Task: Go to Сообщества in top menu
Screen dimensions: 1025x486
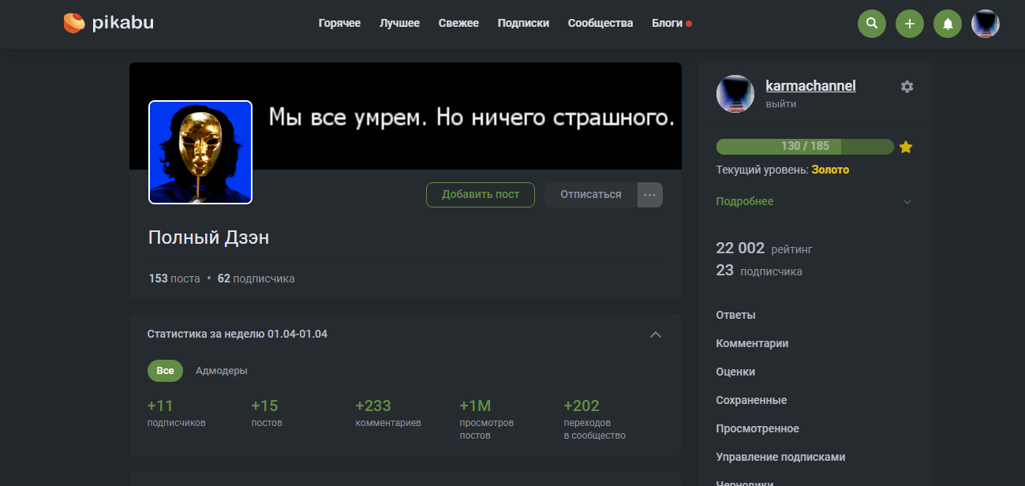Action: 600,24
